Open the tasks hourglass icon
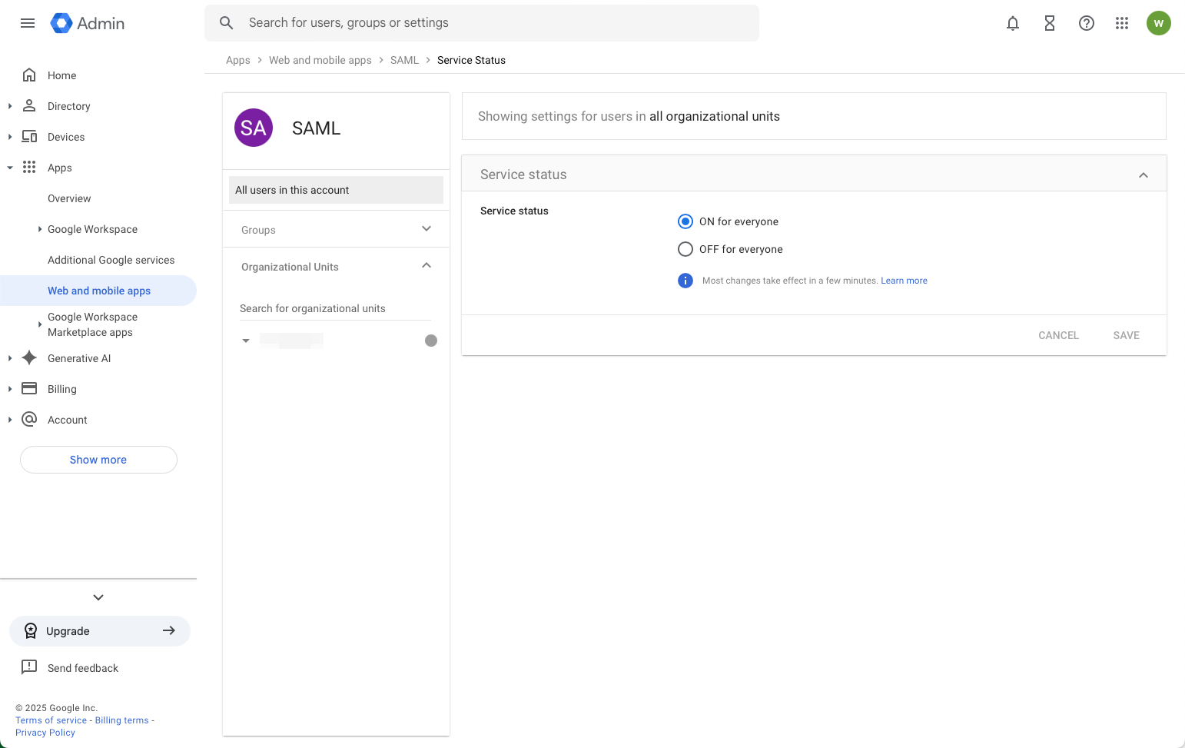The height and width of the screenshot is (748, 1185). coord(1050,23)
